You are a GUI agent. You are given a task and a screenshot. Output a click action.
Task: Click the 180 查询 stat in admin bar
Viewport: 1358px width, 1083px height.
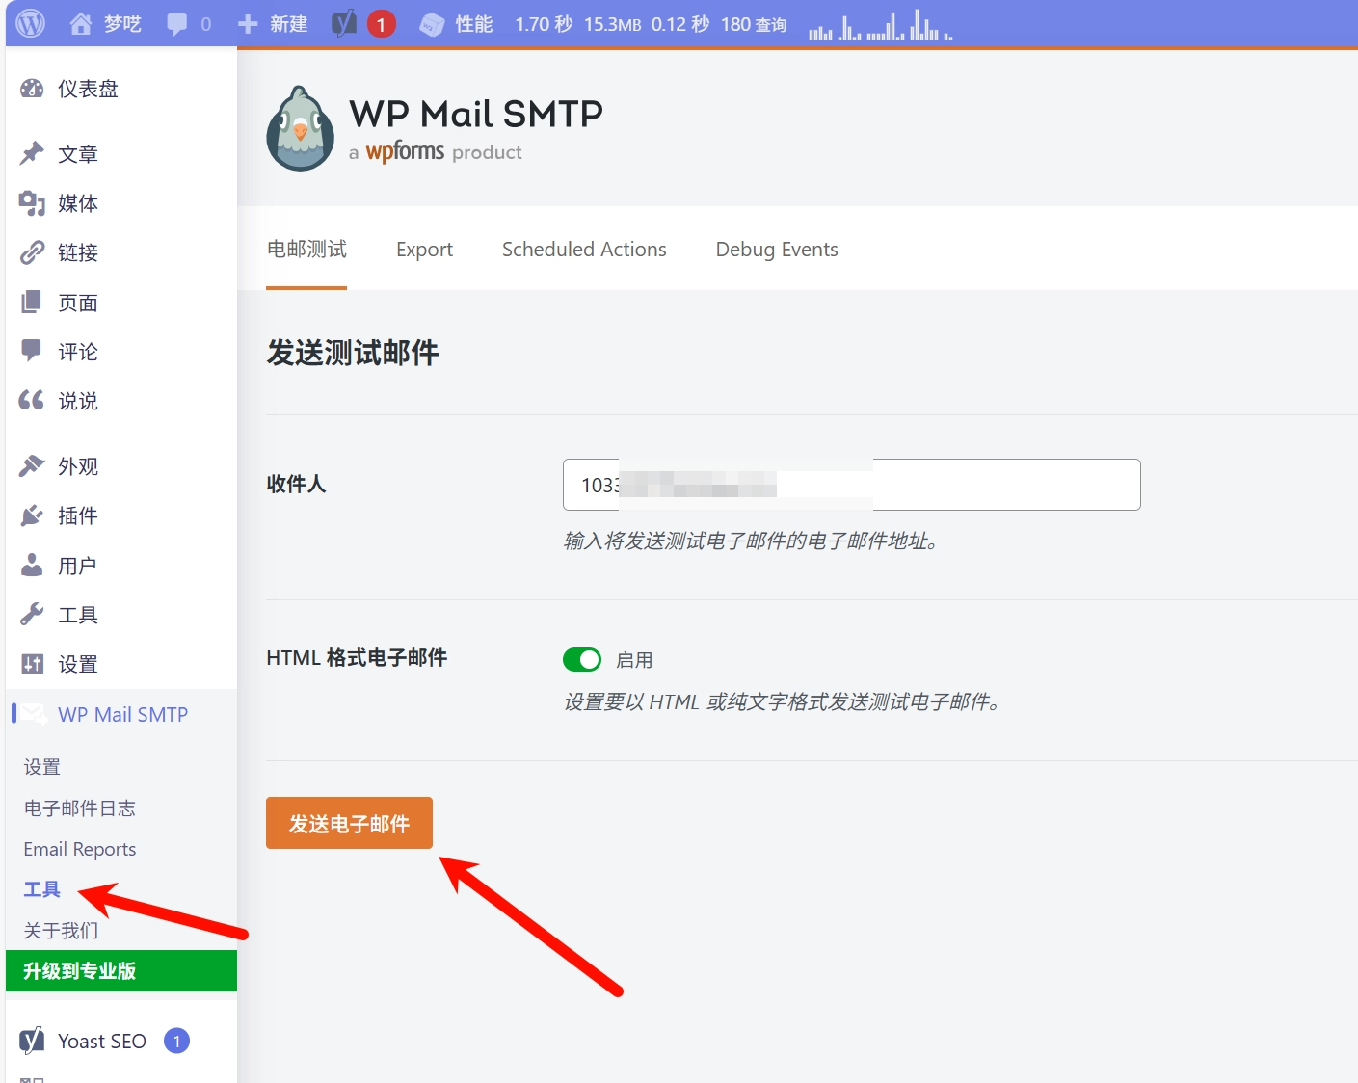point(754,24)
